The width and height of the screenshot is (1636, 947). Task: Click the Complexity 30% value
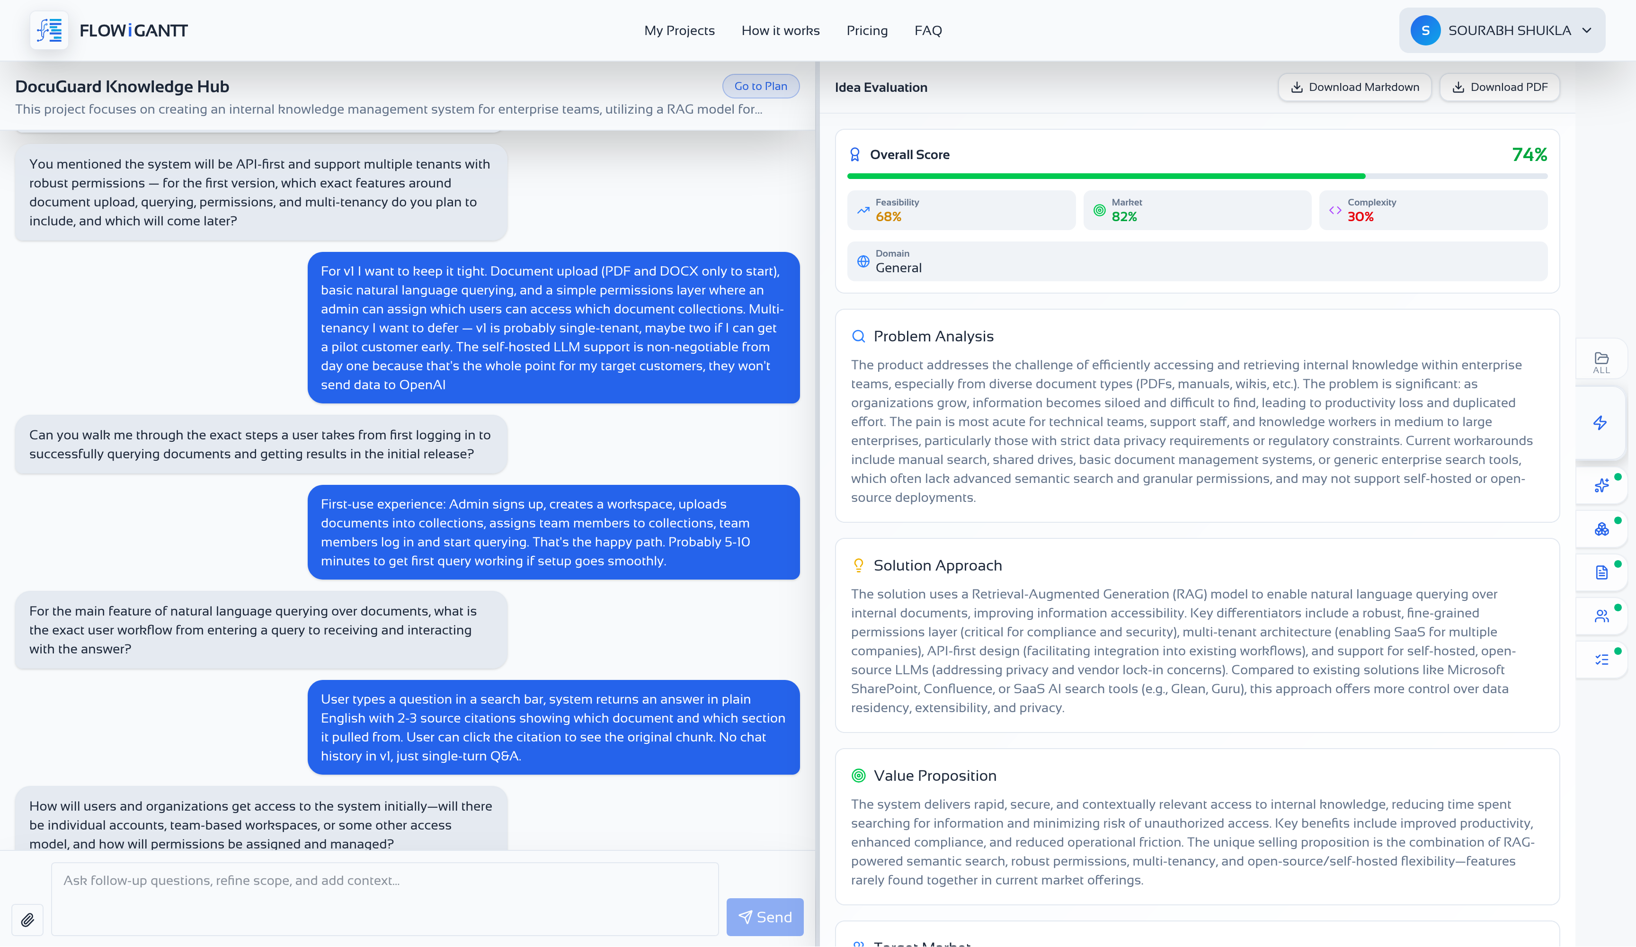[x=1360, y=217]
